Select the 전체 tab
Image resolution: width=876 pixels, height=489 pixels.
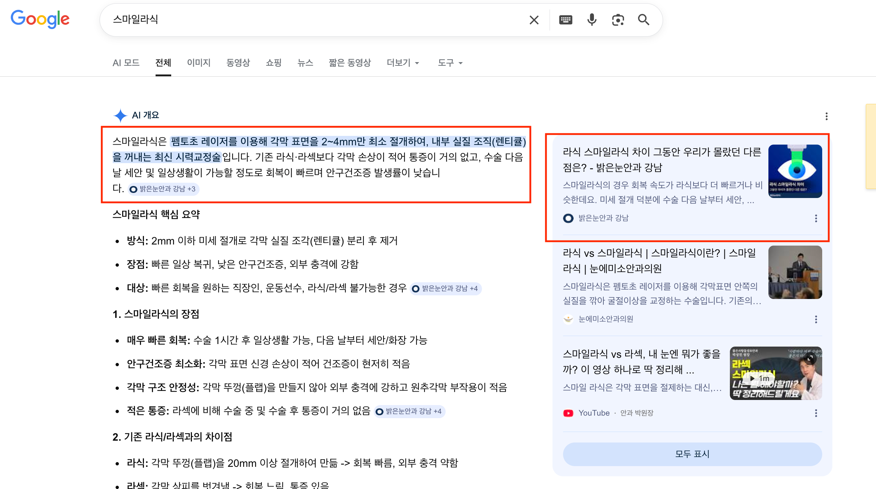[x=163, y=63]
